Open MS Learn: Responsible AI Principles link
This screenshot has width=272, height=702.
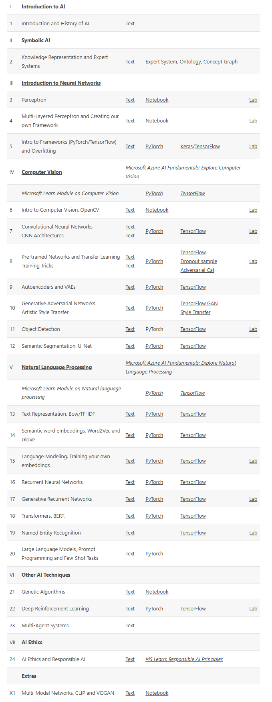click(x=184, y=659)
